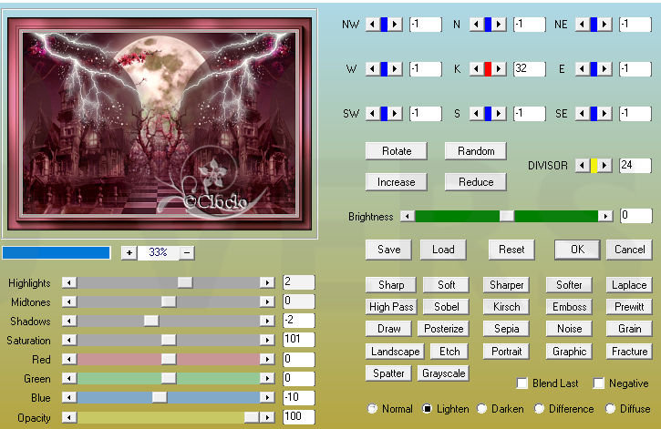This screenshot has width=661, height=429.
Task: Click the Rotate button
Action: (397, 151)
